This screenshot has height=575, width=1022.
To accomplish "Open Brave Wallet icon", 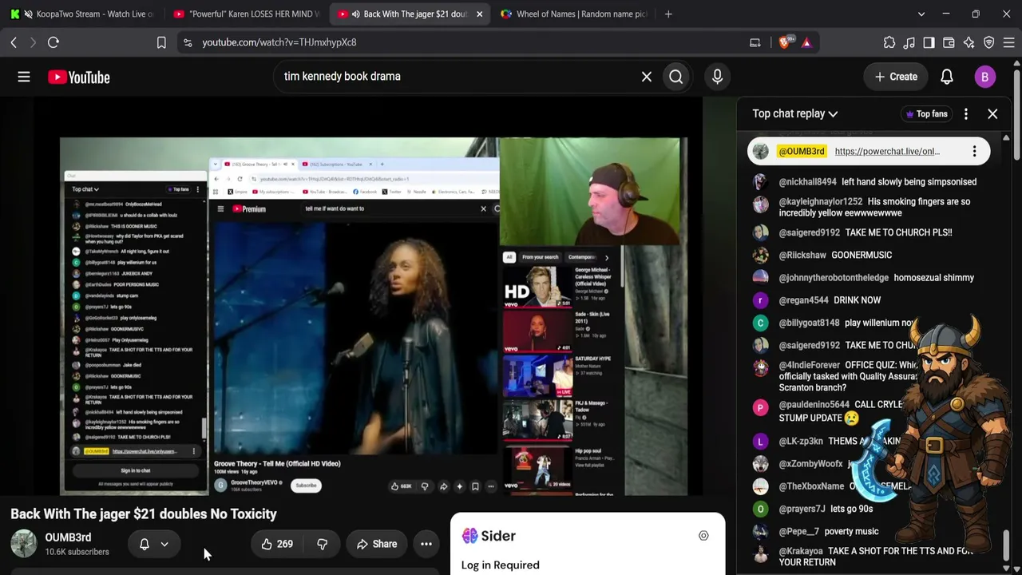I will [x=949, y=42].
